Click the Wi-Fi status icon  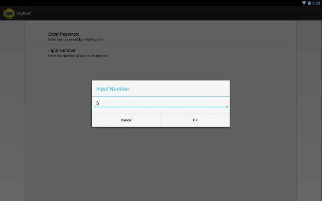coord(304,3)
